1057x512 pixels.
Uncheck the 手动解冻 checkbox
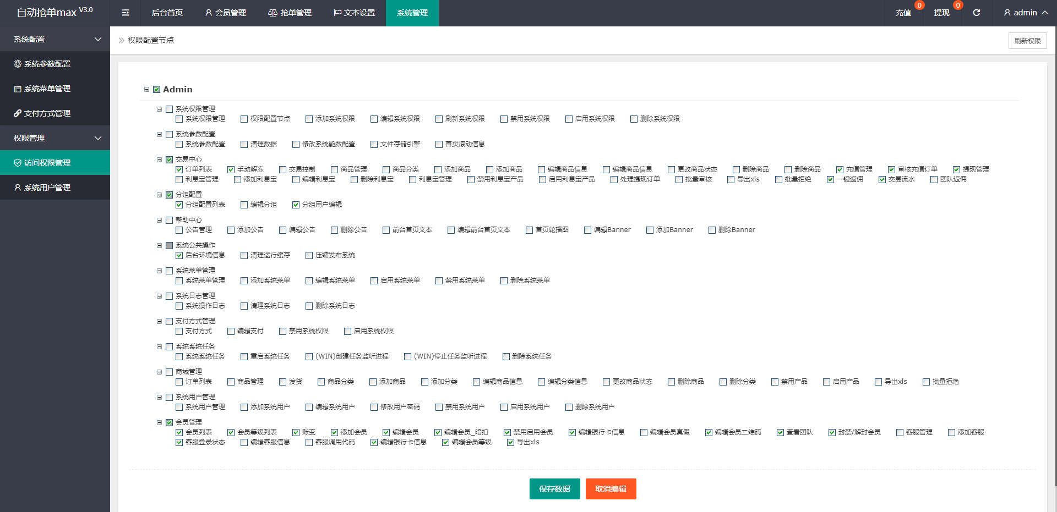(x=231, y=170)
